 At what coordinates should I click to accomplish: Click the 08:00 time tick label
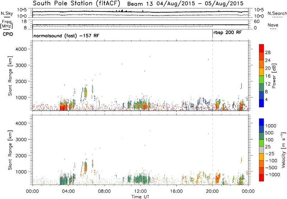coord(104,191)
